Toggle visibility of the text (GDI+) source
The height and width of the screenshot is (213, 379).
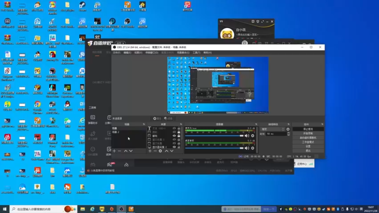[x=174, y=128]
